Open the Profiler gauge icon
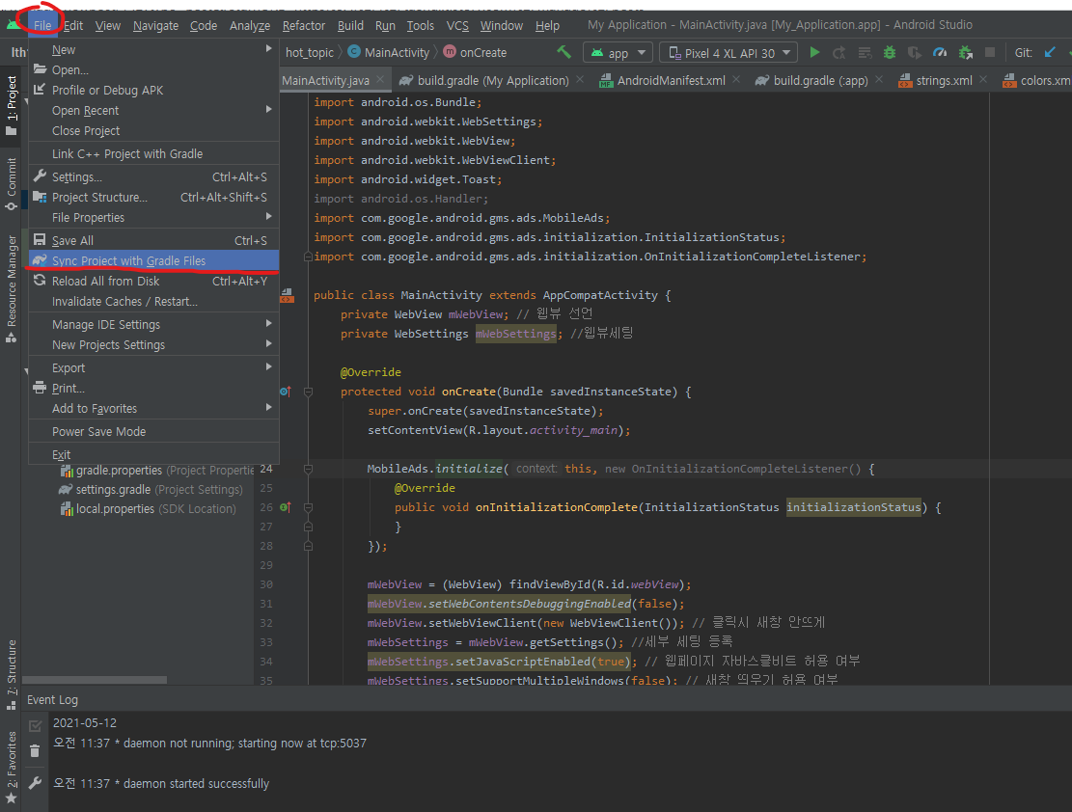The image size is (1072, 812). tap(940, 53)
